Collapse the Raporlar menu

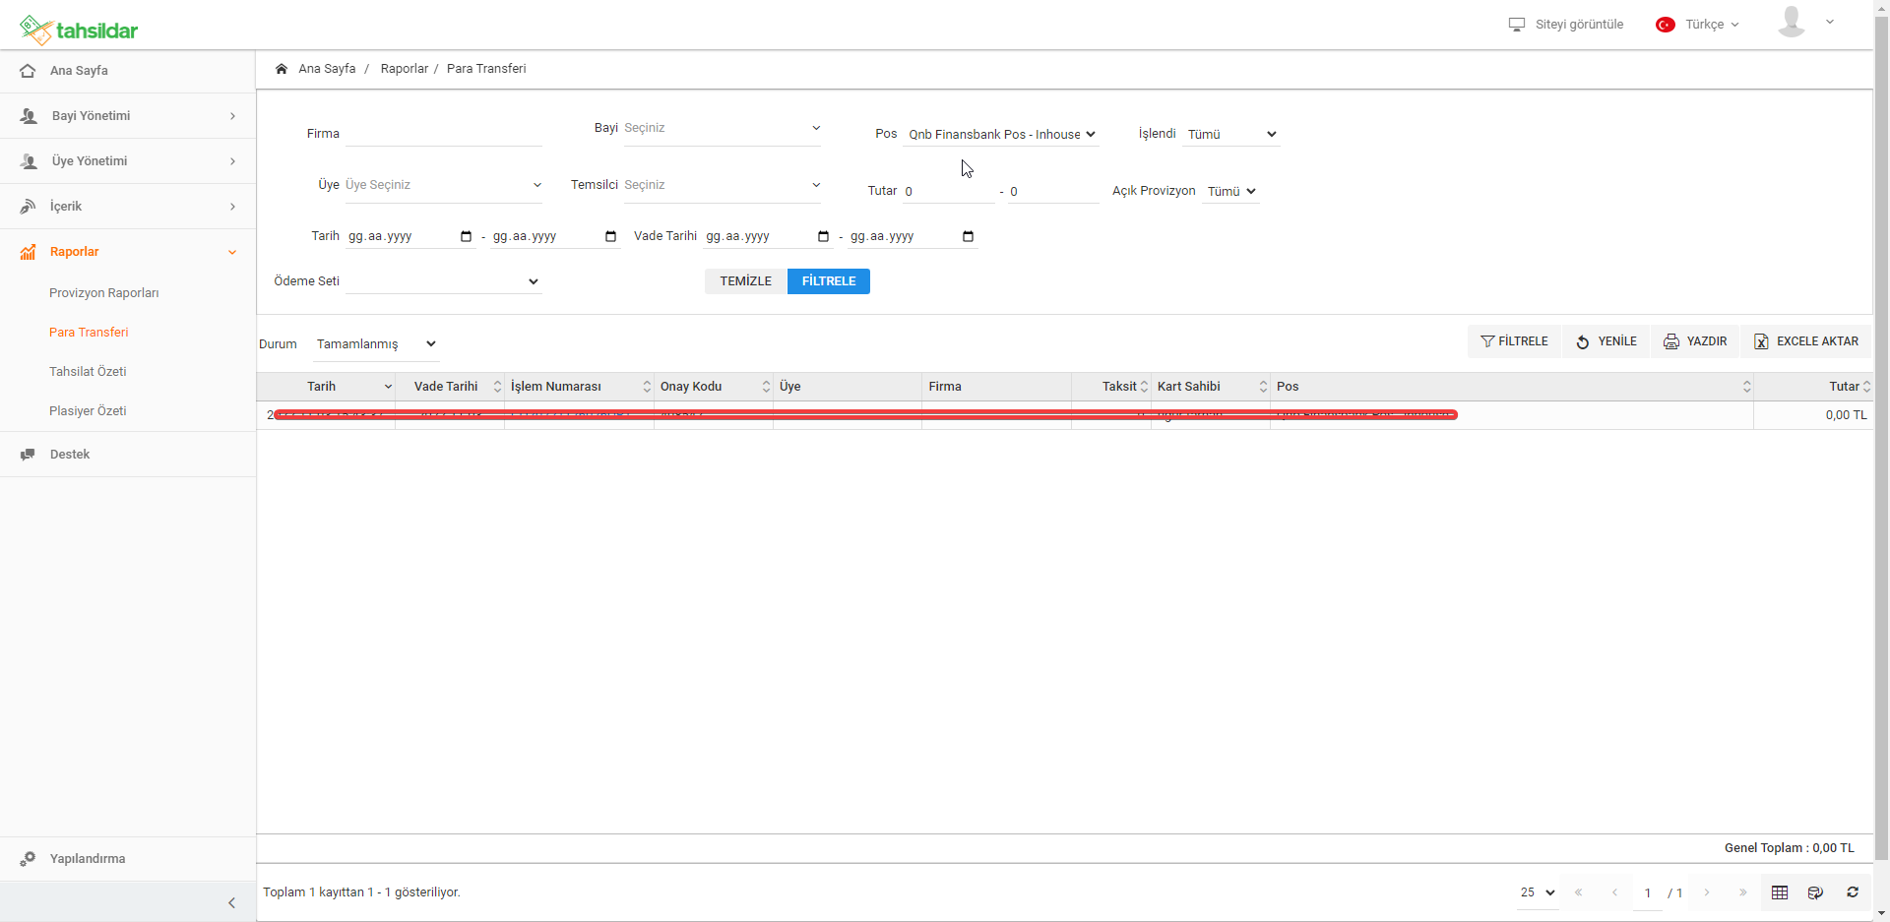click(x=128, y=252)
